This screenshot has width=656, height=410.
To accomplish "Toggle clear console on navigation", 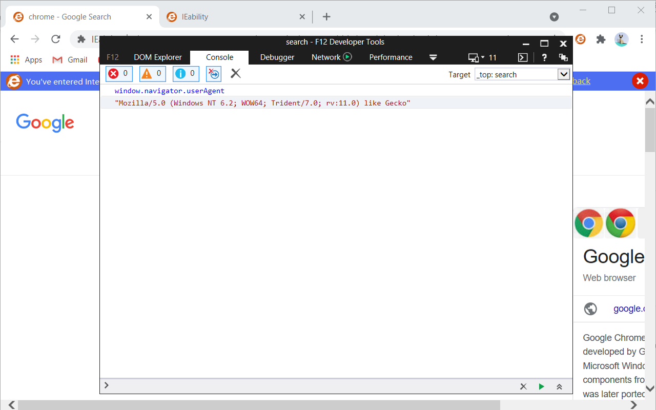I will tap(213, 73).
